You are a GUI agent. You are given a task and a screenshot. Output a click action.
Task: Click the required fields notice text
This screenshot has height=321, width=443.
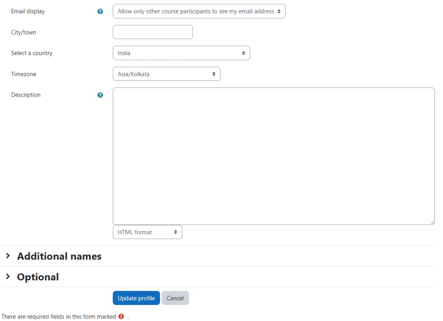tap(59, 317)
